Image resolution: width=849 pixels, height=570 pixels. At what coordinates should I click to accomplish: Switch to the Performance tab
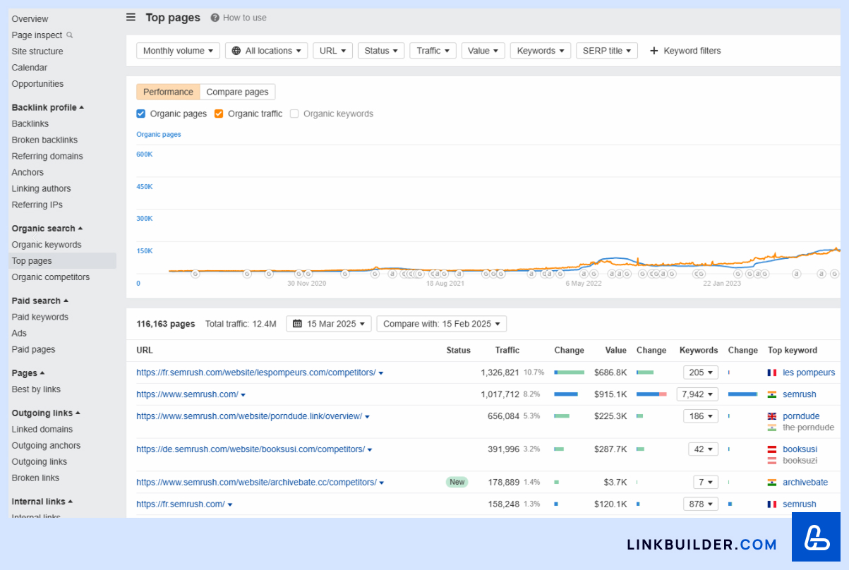pyautogui.click(x=168, y=92)
